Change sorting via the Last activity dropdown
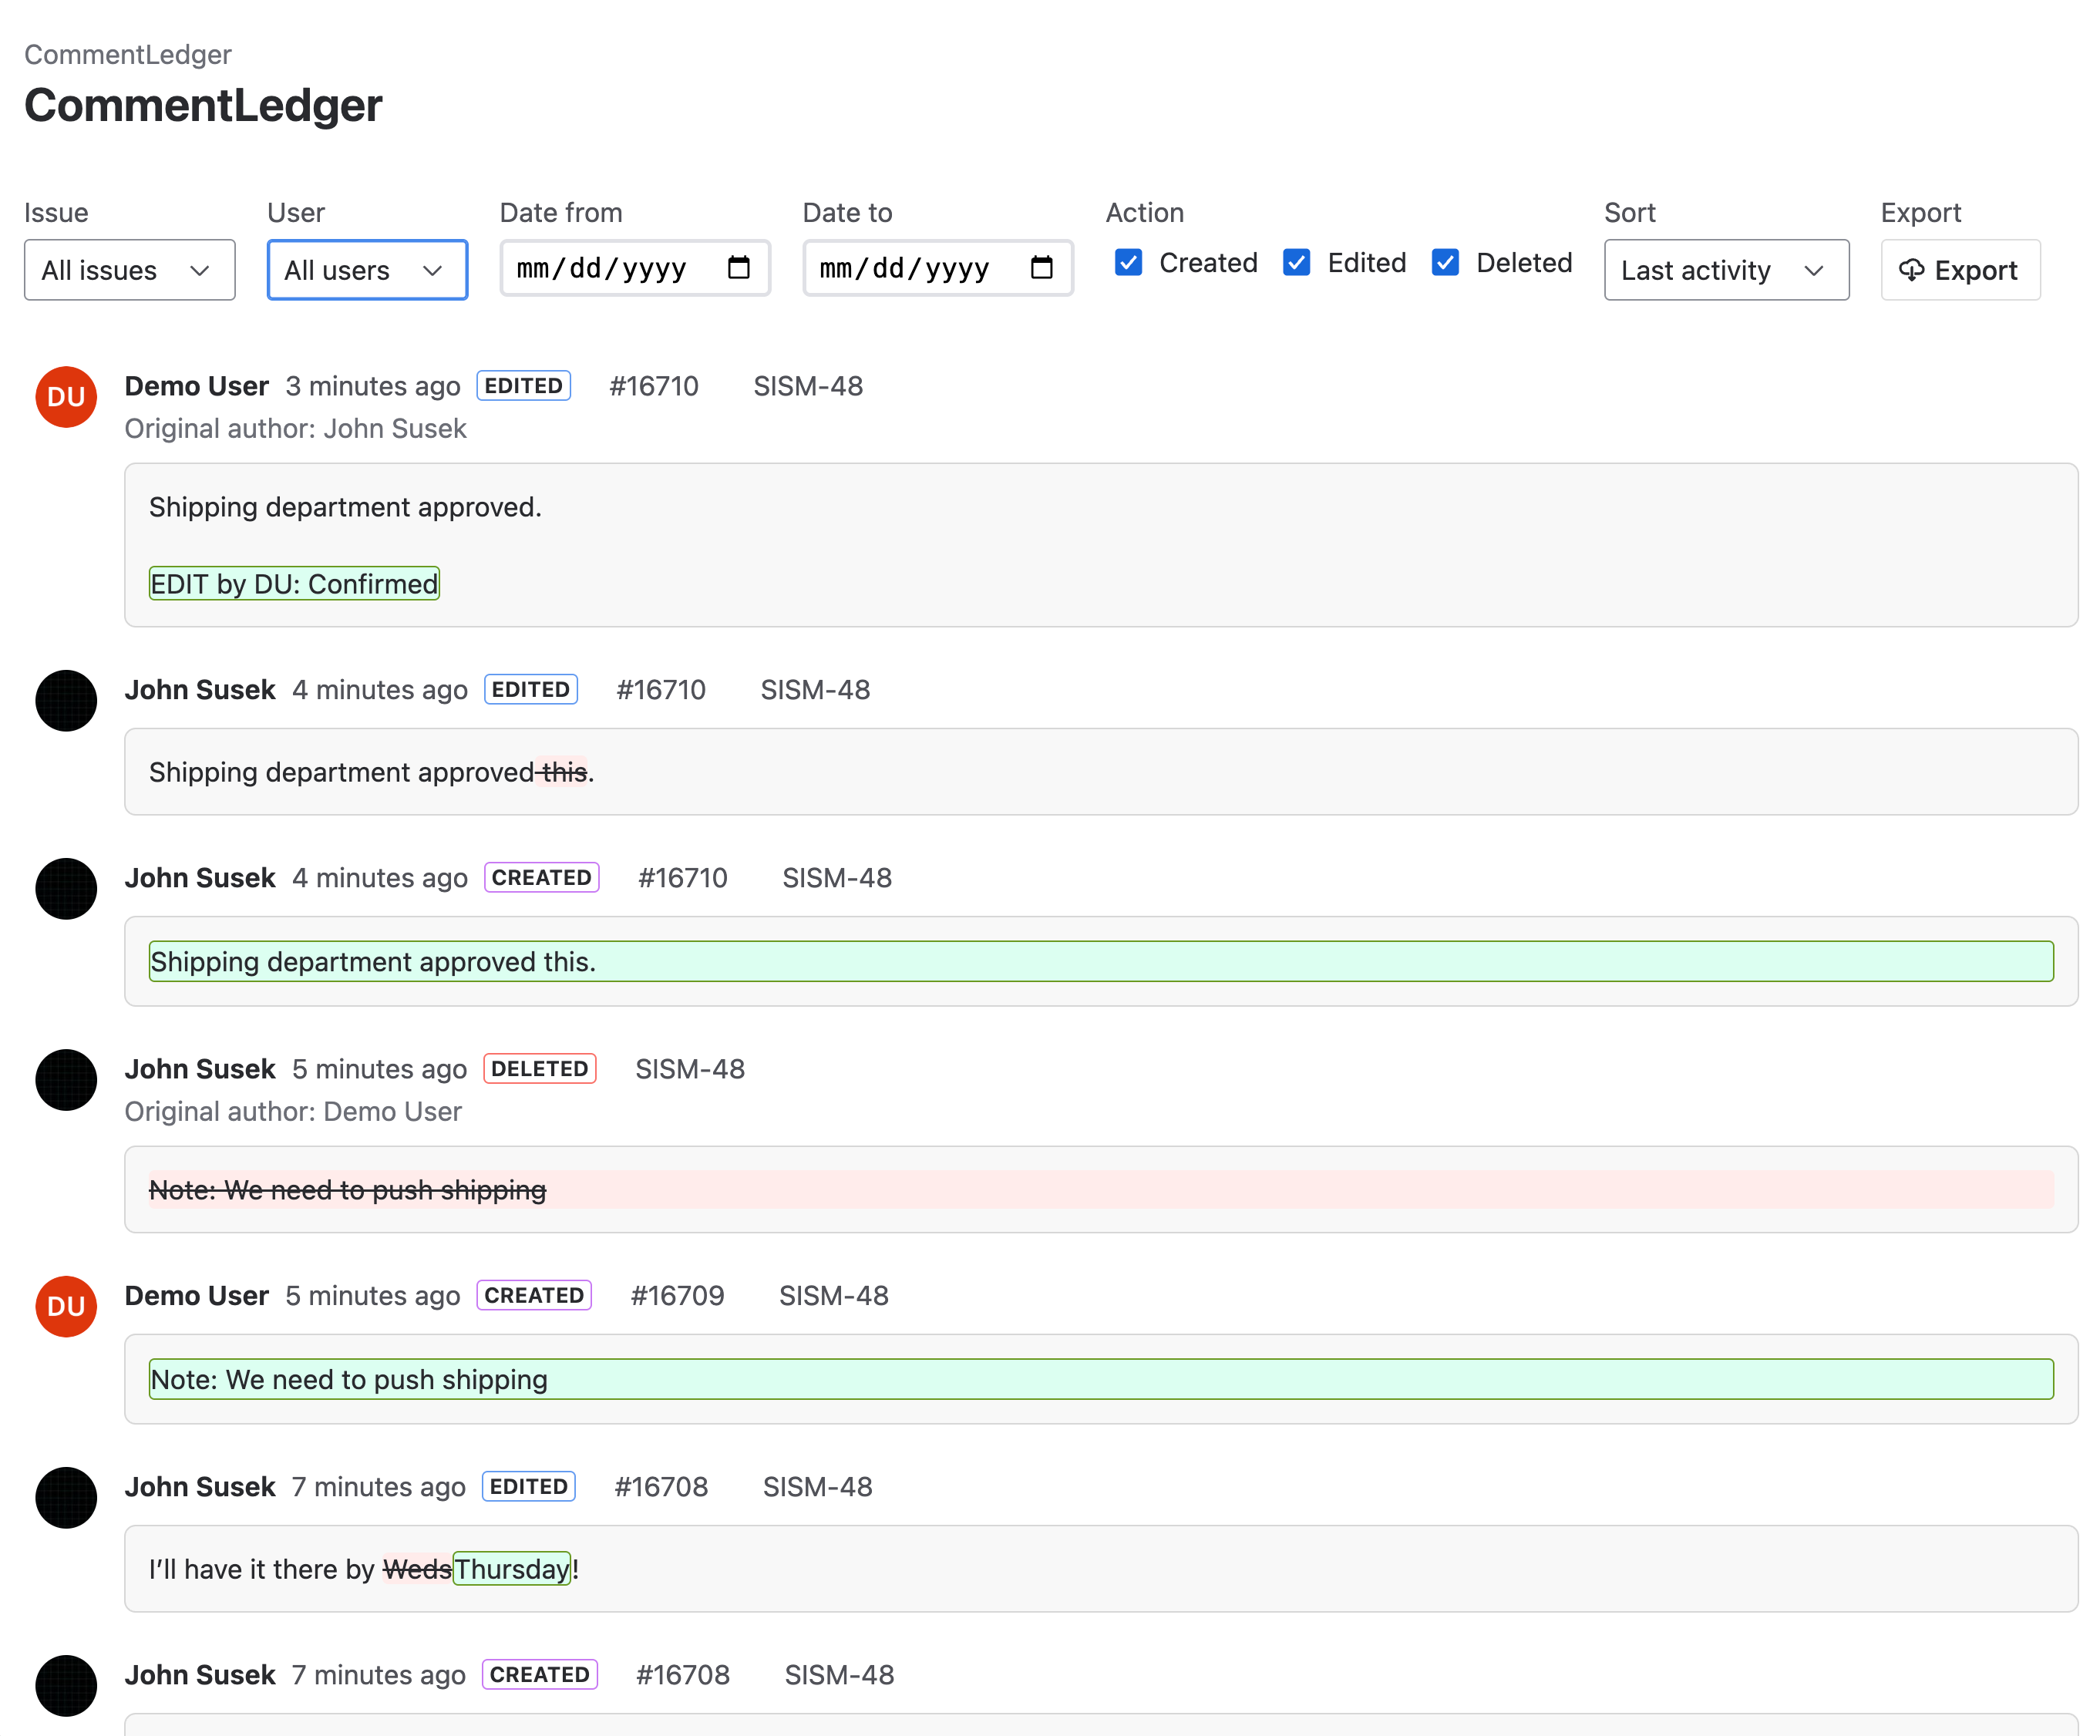The height and width of the screenshot is (1736, 2100). [x=1727, y=270]
